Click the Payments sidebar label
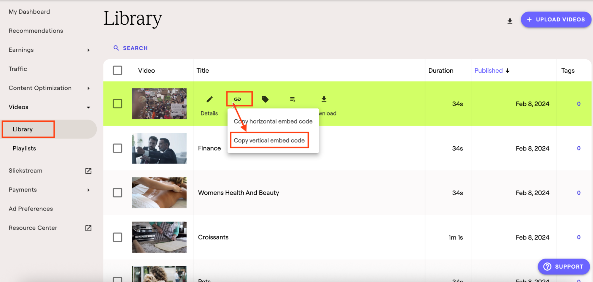The width and height of the screenshot is (593, 282). [23, 190]
